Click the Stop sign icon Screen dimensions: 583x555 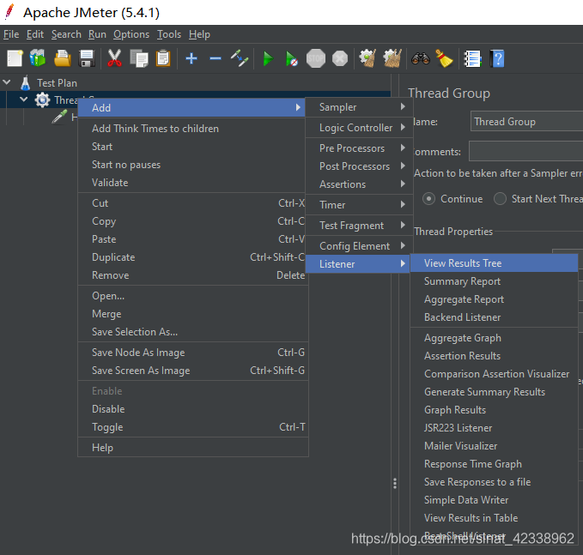pos(316,58)
